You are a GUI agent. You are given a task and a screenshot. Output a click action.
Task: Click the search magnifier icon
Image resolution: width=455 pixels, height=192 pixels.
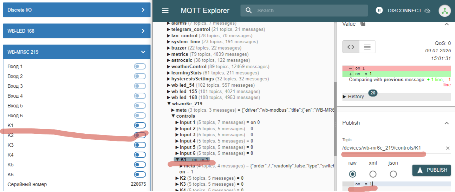point(249,11)
